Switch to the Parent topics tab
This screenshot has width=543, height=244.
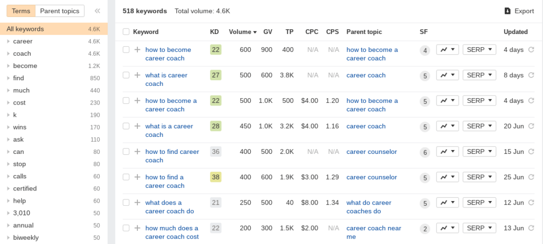(59, 11)
